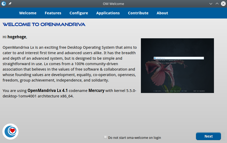Click the Welcome to OpenMandriva heading
Image resolution: width=227 pixels, height=143 pixels.
[x=44, y=24]
